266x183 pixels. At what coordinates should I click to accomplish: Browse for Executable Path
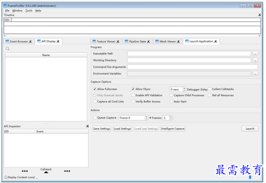(x=255, y=54)
